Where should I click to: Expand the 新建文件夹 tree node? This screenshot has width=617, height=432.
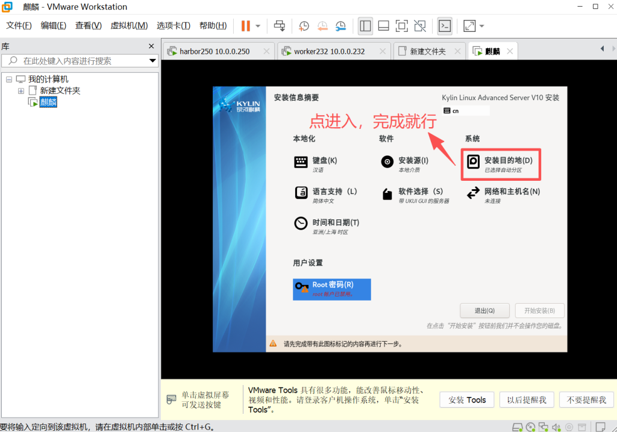[21, 91]
